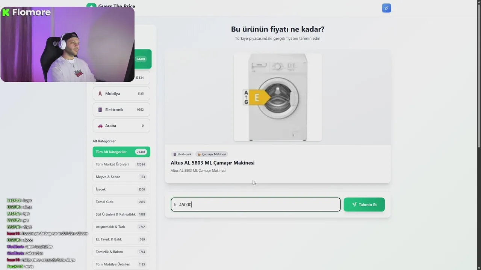Screen dimensions: 481x270
Task: Click the price guess input field
Action: (x=256, y=204)
